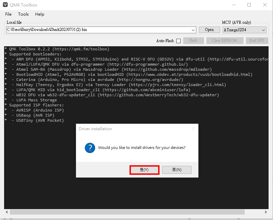Viewport: 273px width, 220px height.
Task: Click the 'ARM DFU (APM32, Kiibohd' log line
Action: (136, 59)
